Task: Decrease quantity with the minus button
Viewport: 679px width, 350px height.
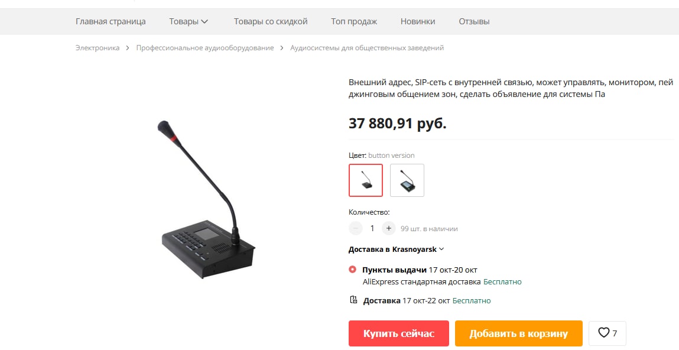Action: (356, 228)
